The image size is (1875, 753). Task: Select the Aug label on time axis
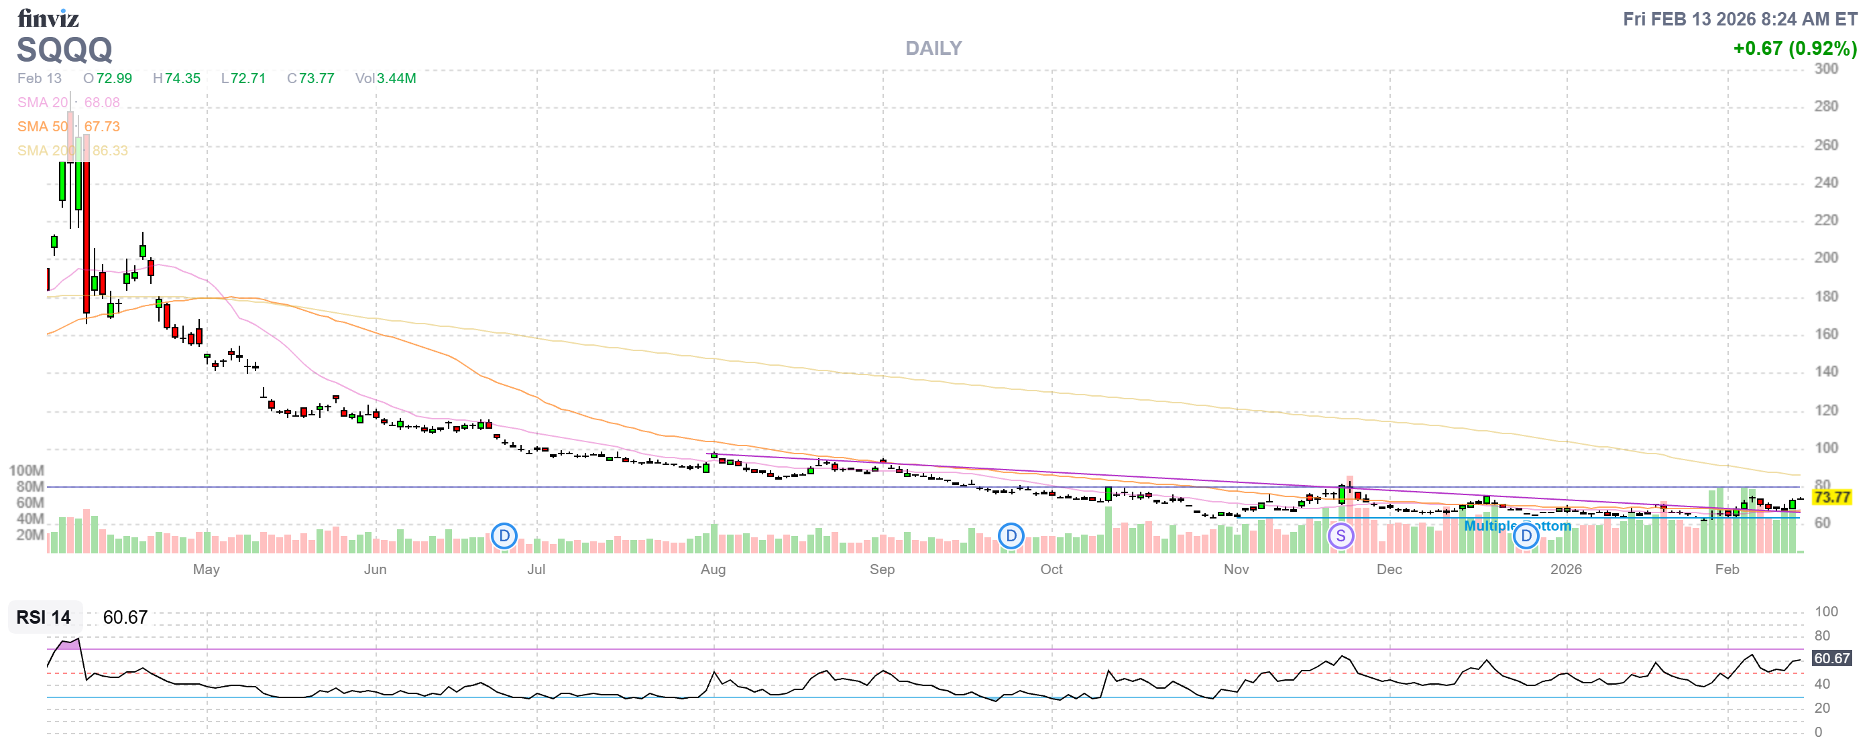(x=713, y=569)
